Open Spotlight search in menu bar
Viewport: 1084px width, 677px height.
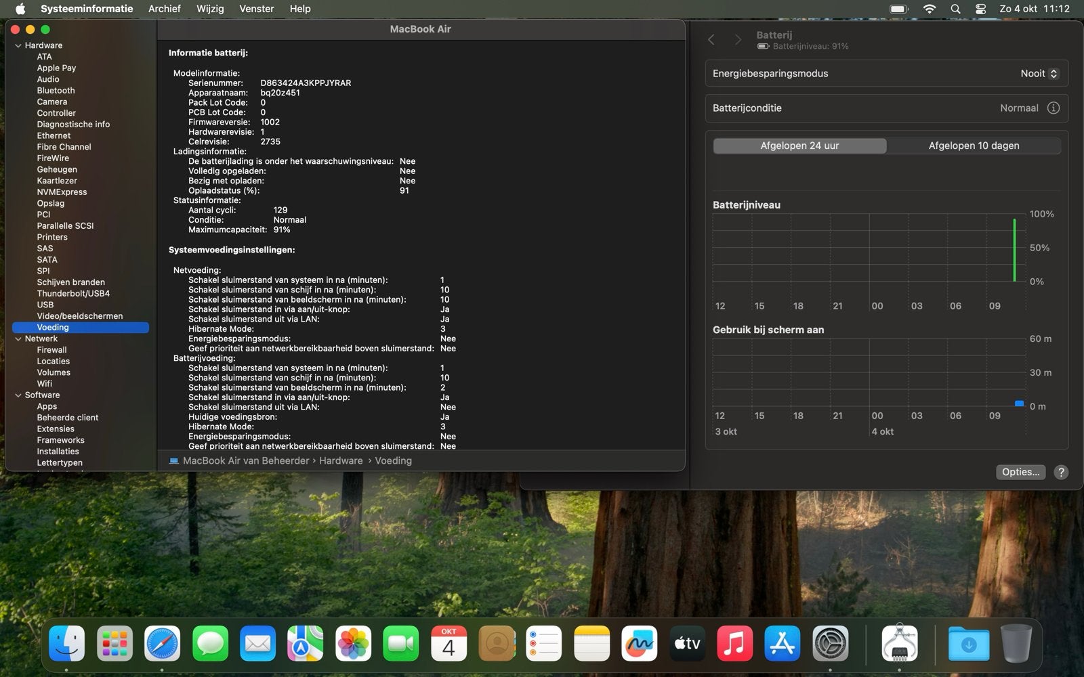coord(955,9)
